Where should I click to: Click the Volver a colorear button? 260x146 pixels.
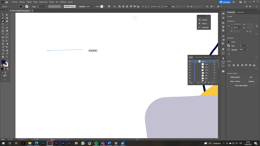[x=235, y=81]
